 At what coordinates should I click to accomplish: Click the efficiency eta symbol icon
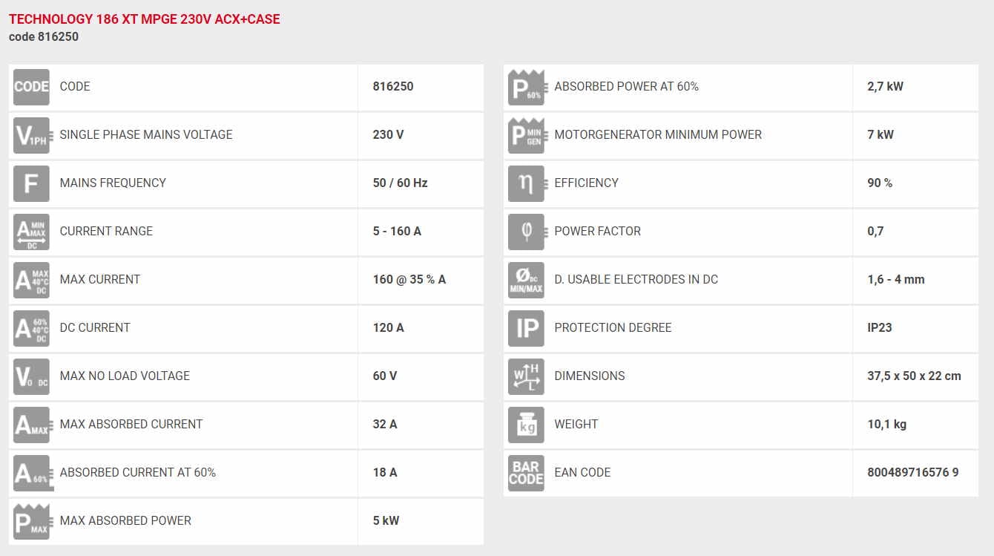pyautogui.click(x=526, y=183)
